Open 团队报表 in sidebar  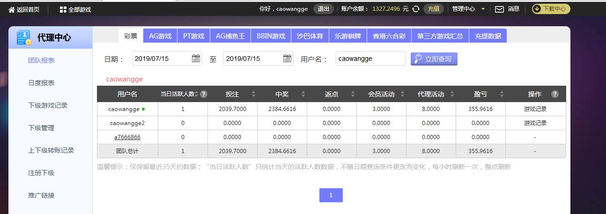tap(41, 60)
